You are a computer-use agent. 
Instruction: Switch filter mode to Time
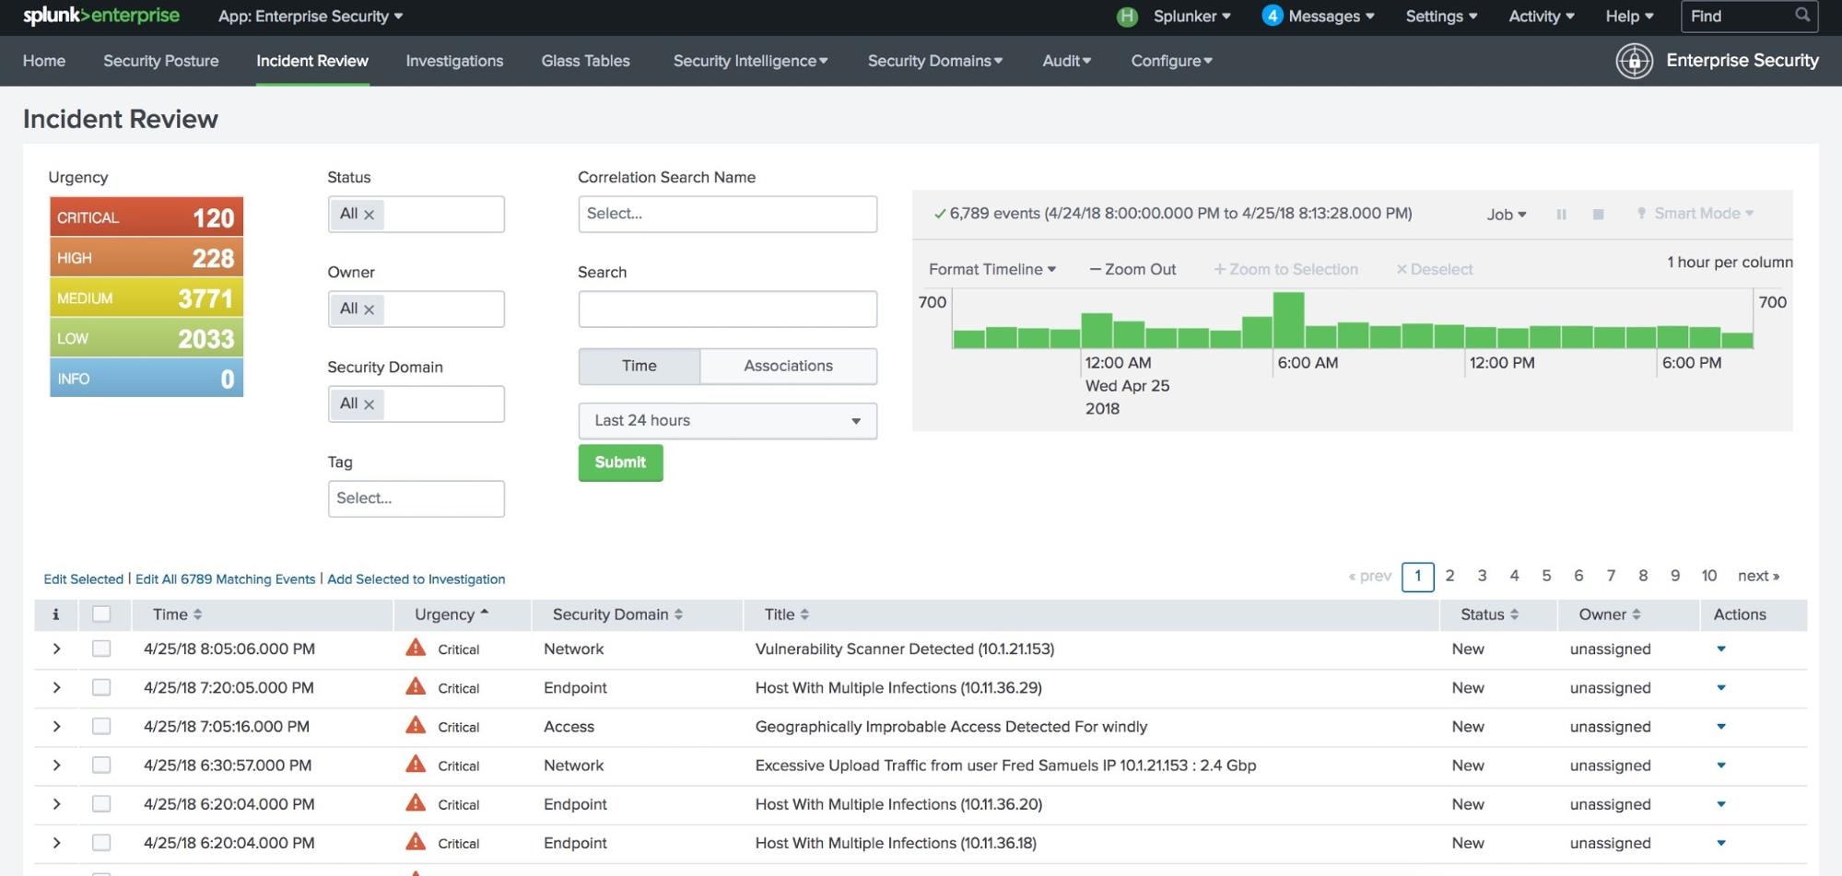pos(639,366)
